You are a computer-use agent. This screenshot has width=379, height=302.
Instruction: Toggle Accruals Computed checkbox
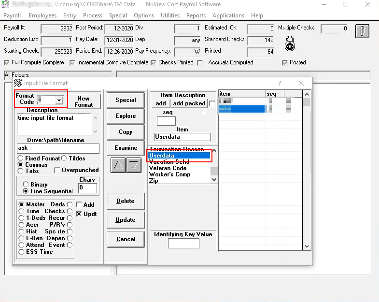tap(200, 63)
